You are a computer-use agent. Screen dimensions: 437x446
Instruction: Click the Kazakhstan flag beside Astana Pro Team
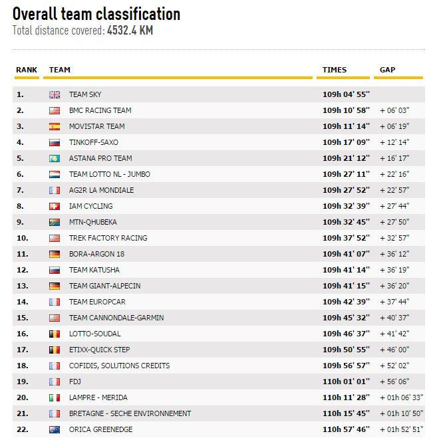click(55, 159)
